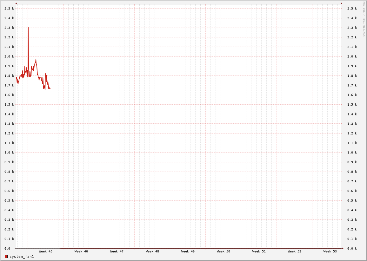Select the Week 52 axis label
This screenshot has height=261, width=367.
pyautogui.click(x=295, y=251)
